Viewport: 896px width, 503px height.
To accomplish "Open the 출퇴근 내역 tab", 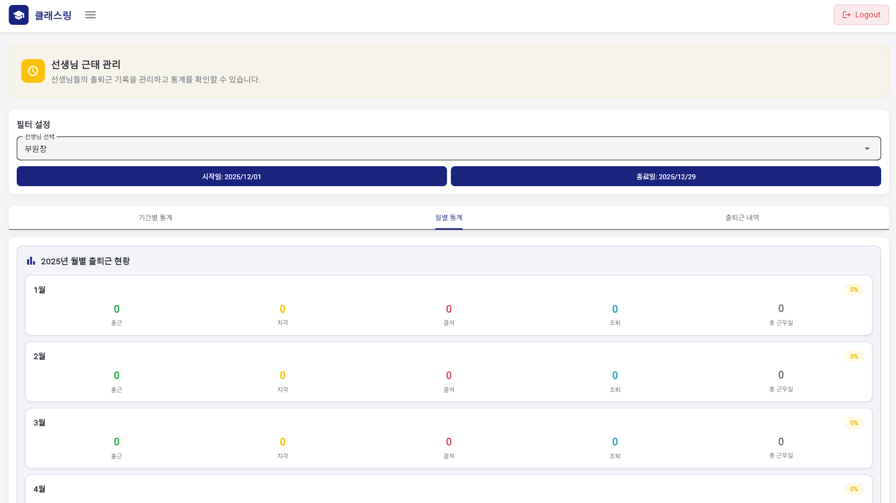I will [x=742, y=218].
